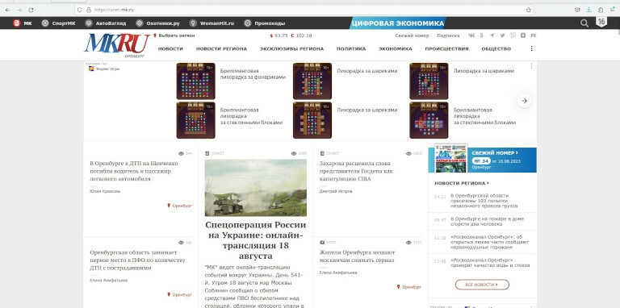The image size is (620, 308).
Task: Open the browser downloads icon
Action: pyautogui.click(x=589, y=10)
